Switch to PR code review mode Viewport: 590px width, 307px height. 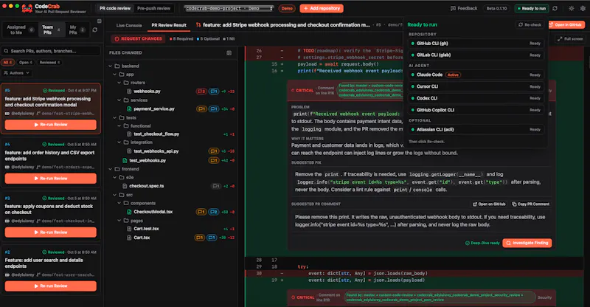[115, 8]
